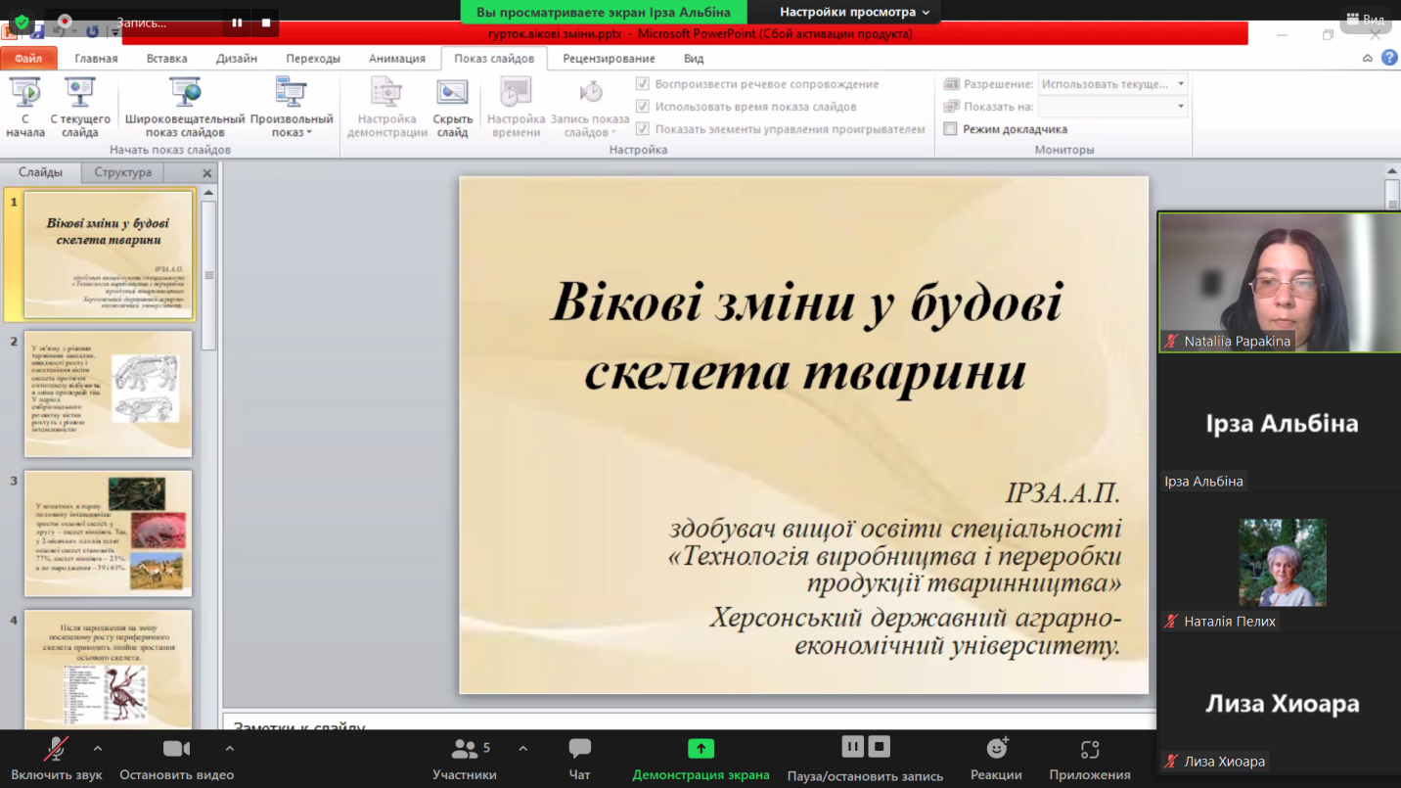Click Ірза Альбіна participant tile
The height and width of the screenshot is (788, 1401).
1280,423
